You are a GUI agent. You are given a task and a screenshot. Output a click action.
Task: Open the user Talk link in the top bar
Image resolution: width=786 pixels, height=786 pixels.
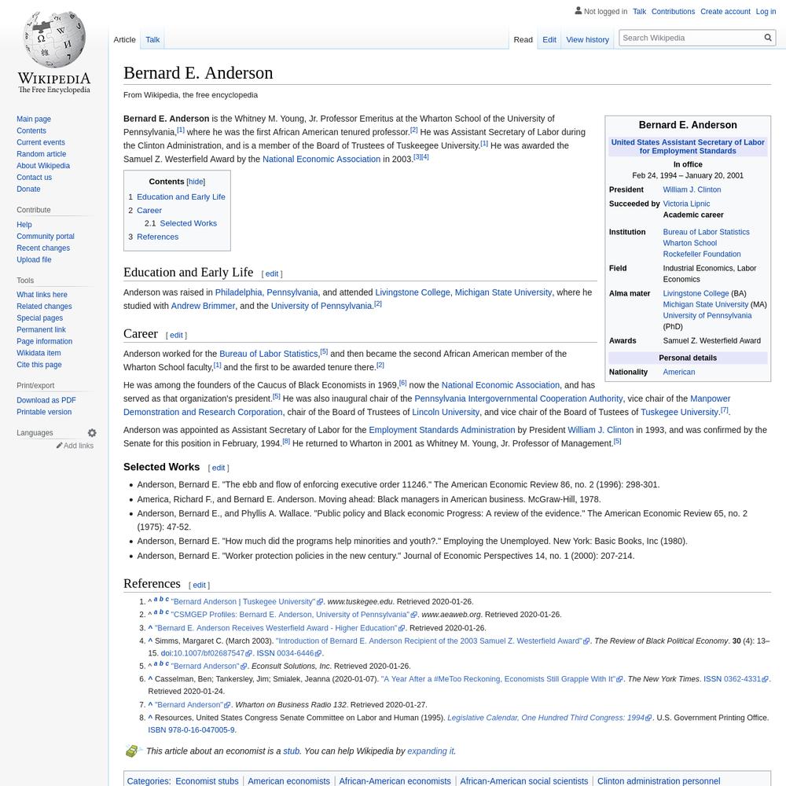(639, 12)
